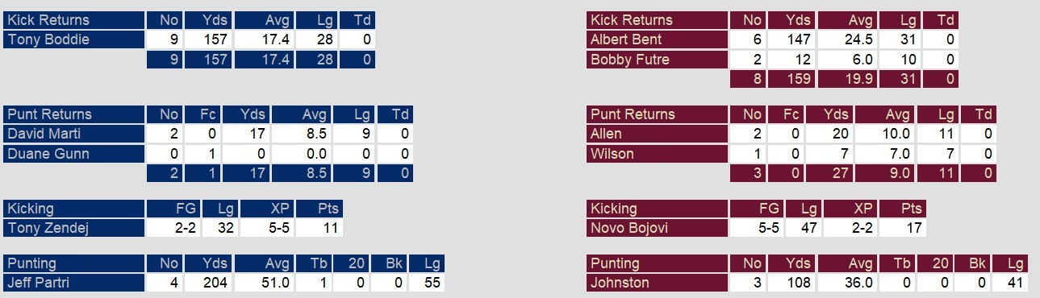
Task: Click the maroon Punt Returns header
Action: click(658, 114)
